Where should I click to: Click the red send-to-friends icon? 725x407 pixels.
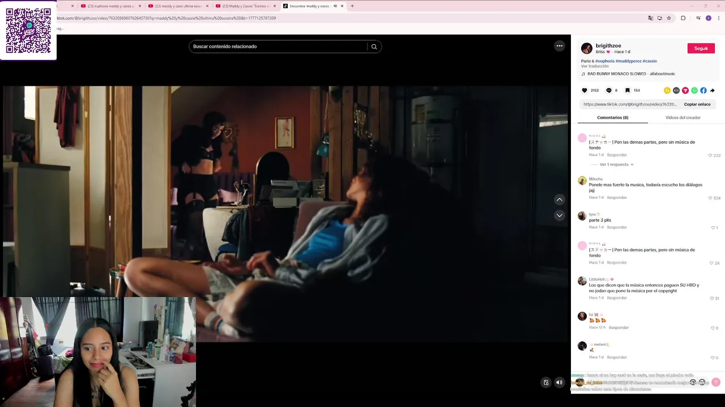685,90
